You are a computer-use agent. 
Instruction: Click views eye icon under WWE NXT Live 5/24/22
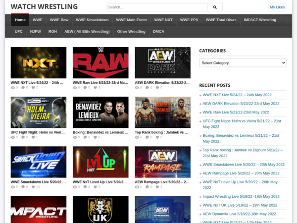pyautogui.click(x=13, y=88)
